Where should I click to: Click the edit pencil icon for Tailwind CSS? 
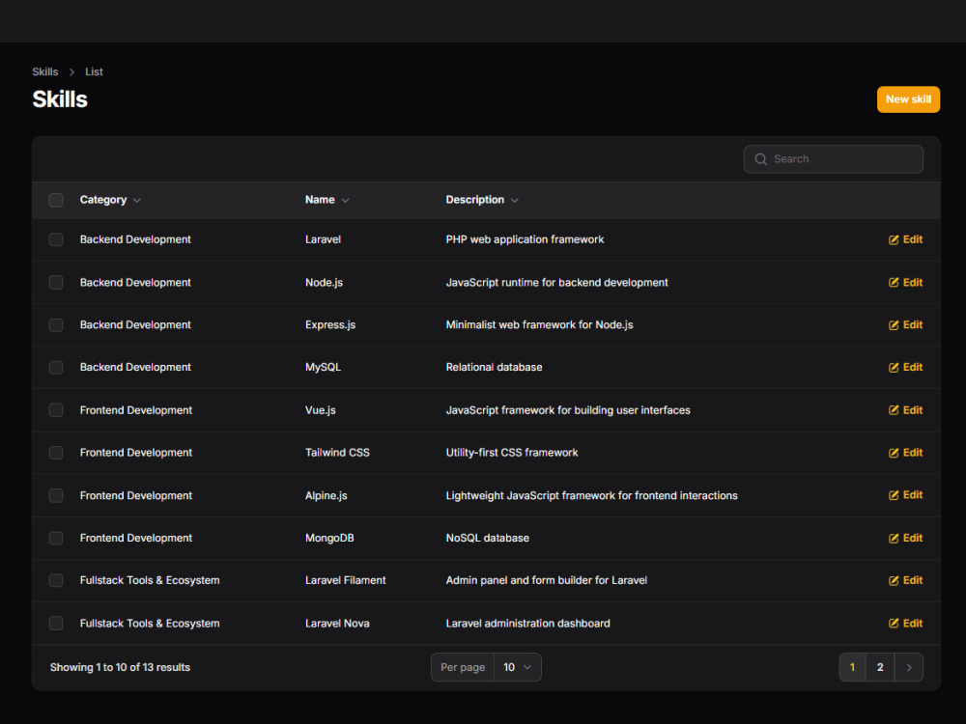(x=894, y=453)
